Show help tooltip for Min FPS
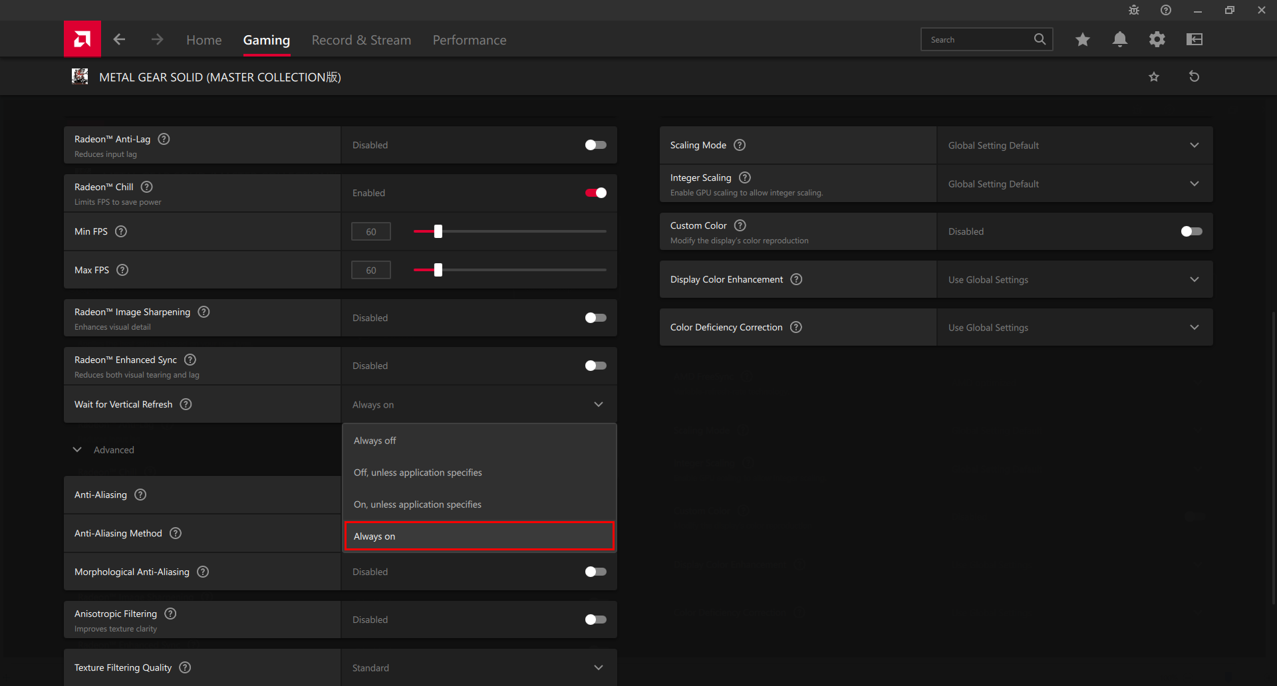The height and width of the screenshot is (686, 1277). click(x=121, y=231)
